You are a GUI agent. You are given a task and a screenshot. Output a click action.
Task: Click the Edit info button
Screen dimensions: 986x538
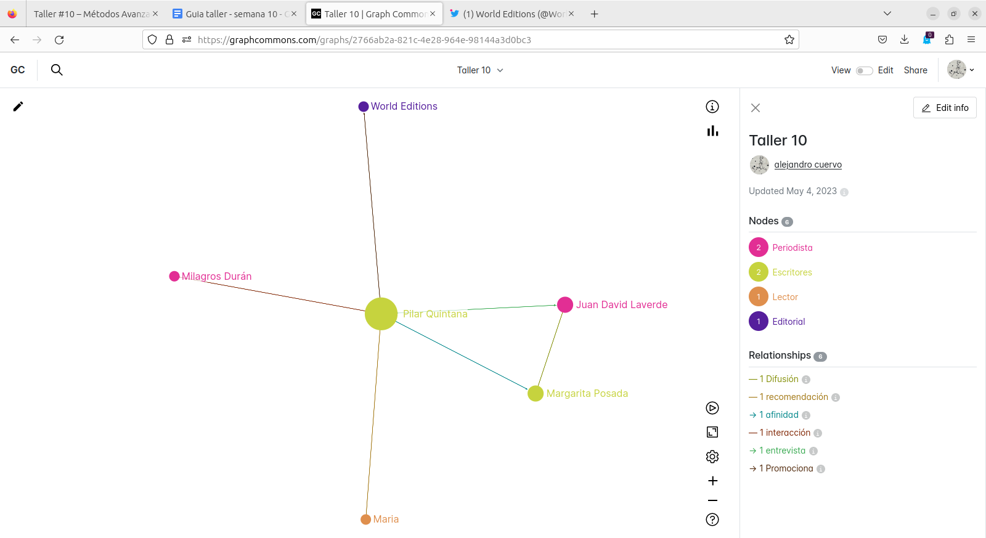click(x=945, y=108)
